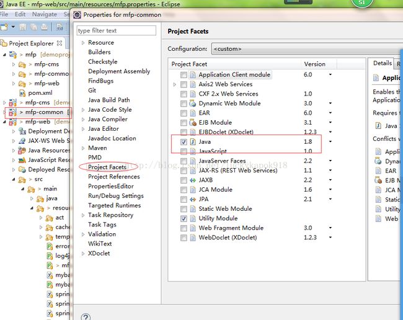Expand mfp-web folder under mfp project

14,84
